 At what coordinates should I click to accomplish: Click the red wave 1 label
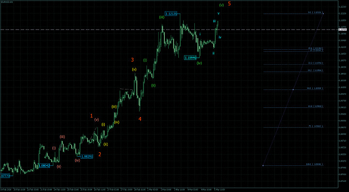click(92, 116)
